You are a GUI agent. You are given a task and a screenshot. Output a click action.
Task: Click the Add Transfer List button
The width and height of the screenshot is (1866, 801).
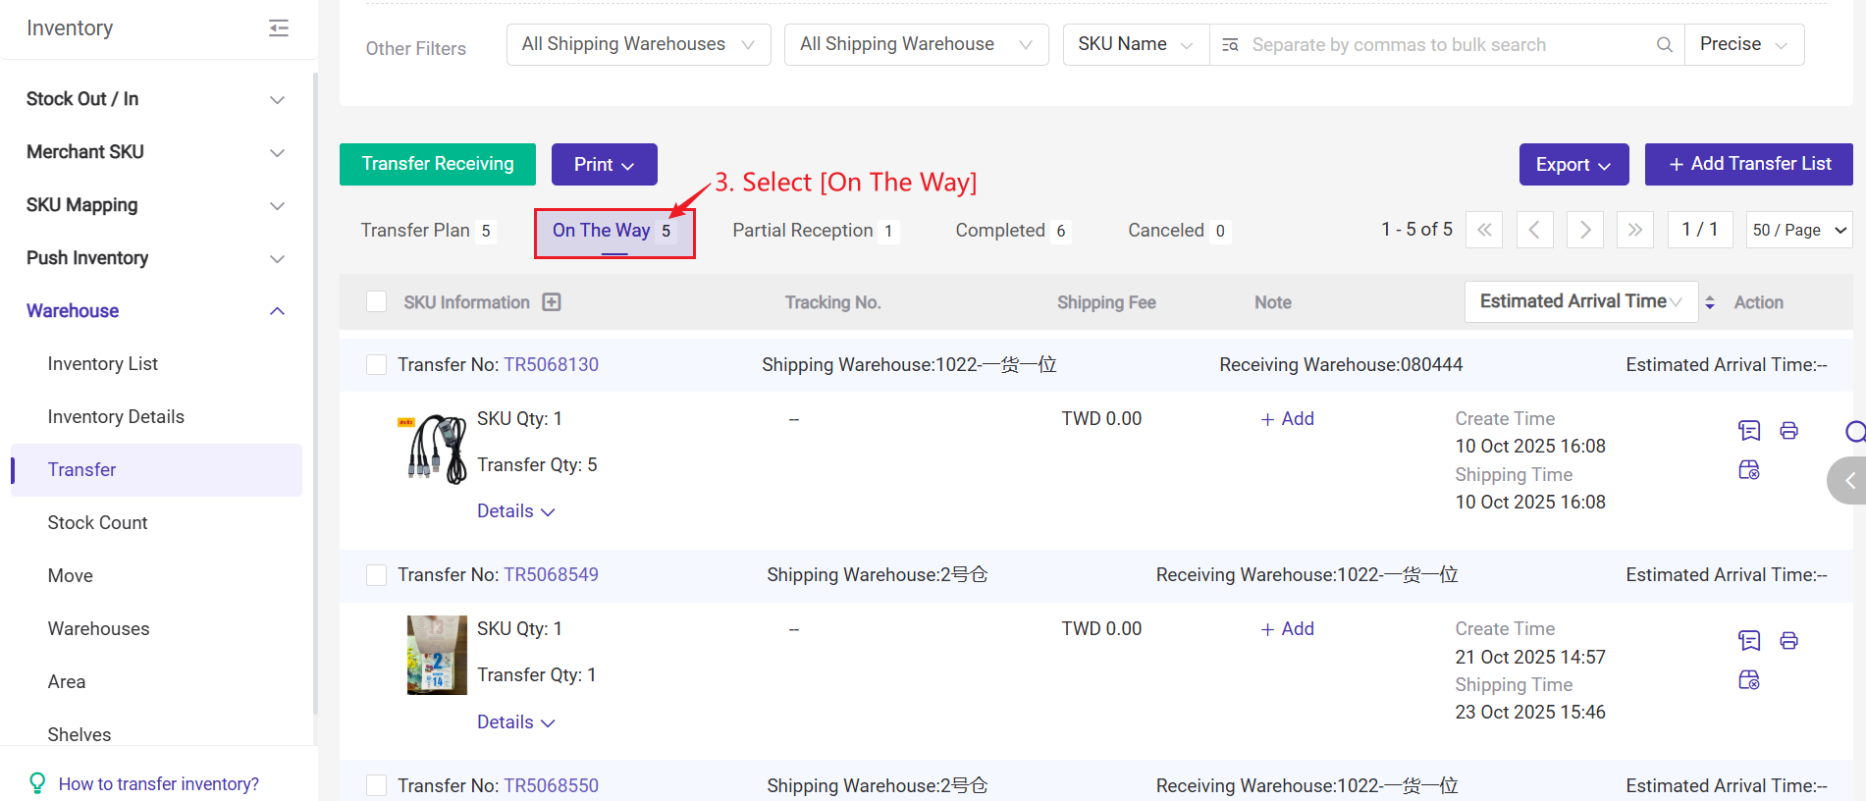pyautogui.click(x=1748, y=164)
